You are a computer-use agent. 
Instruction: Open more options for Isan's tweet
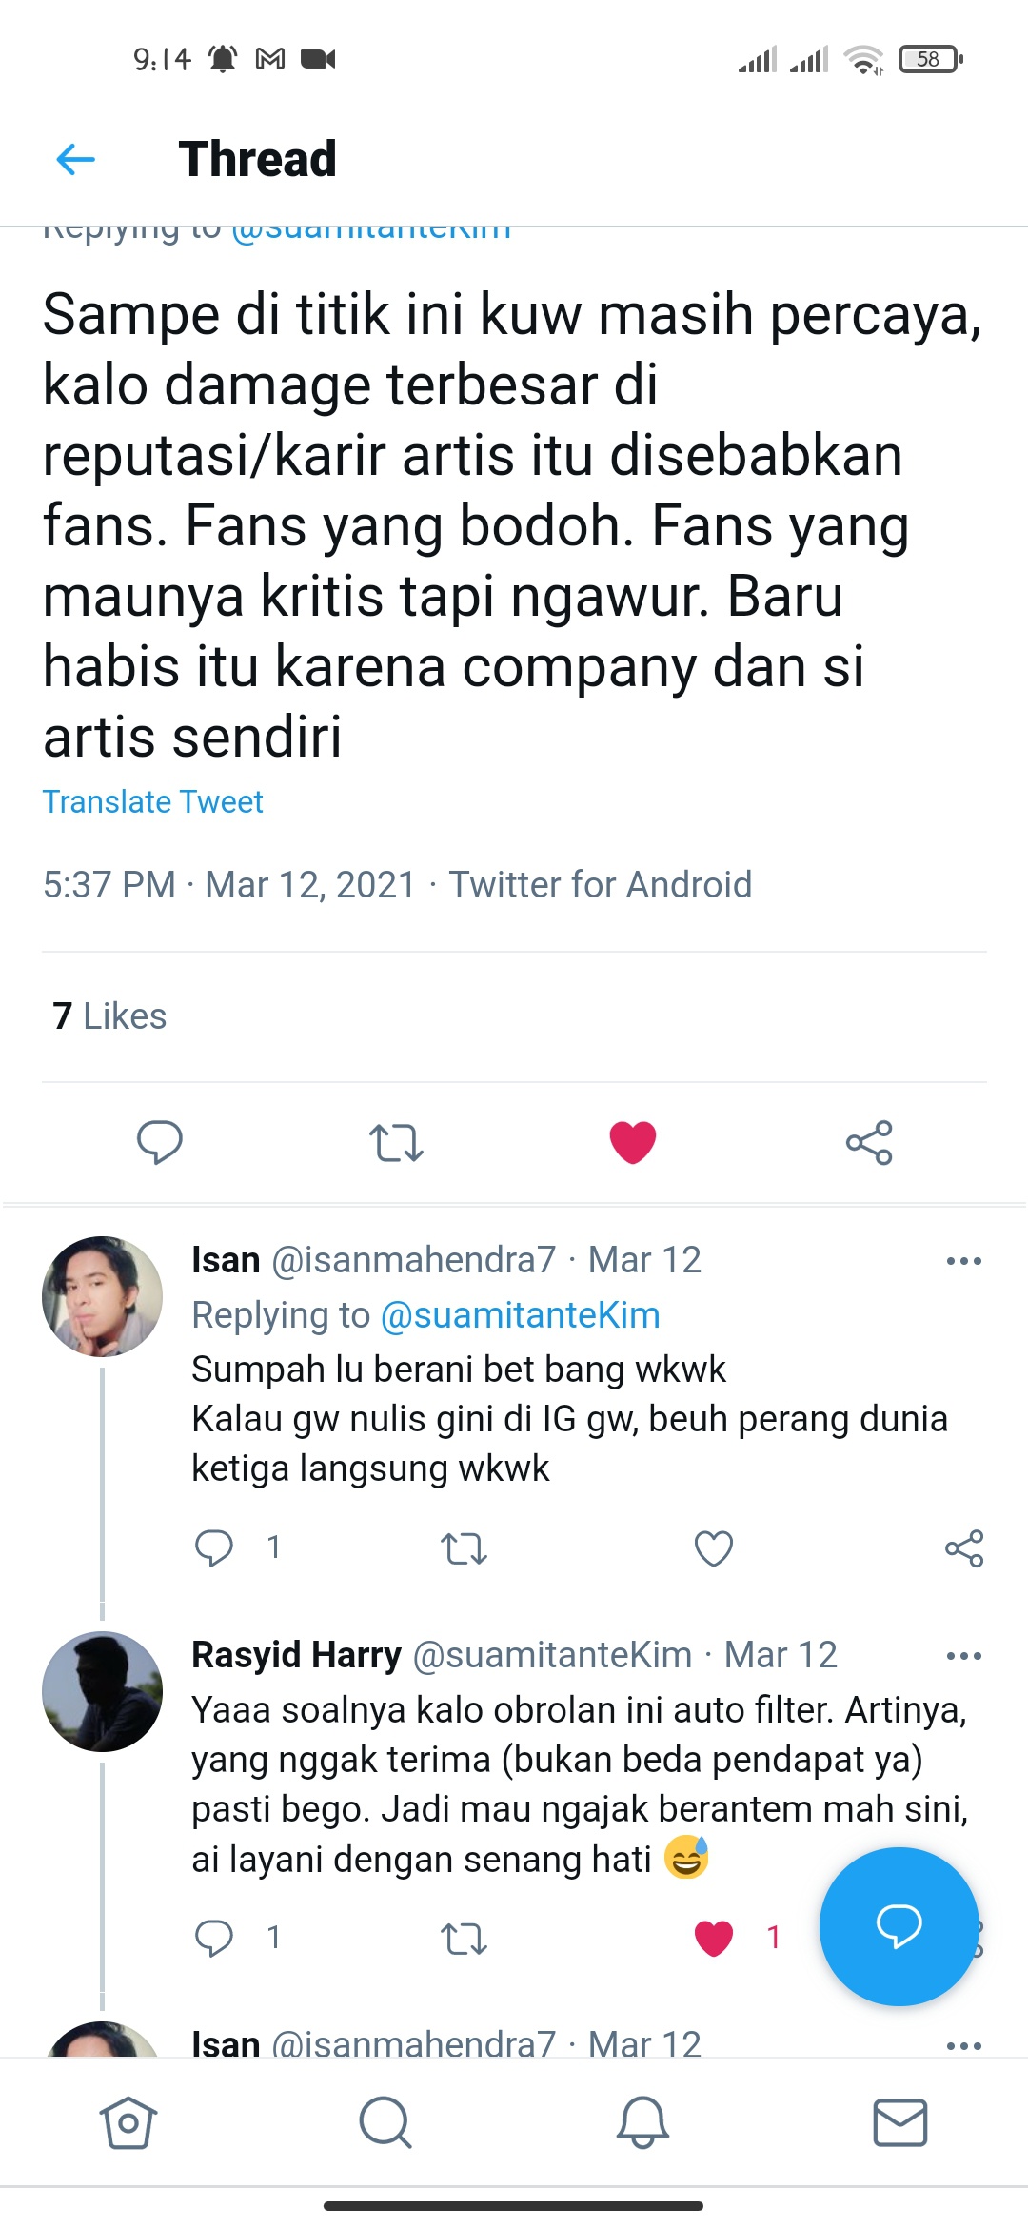point(964,1259)
